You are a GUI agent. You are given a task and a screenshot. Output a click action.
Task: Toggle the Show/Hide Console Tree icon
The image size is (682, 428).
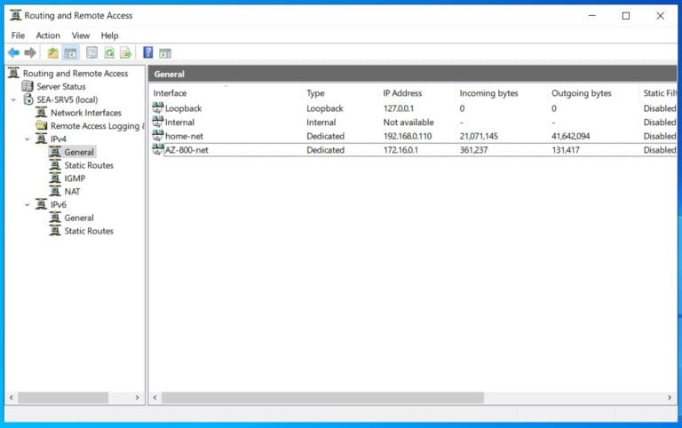tap(70, 53)
